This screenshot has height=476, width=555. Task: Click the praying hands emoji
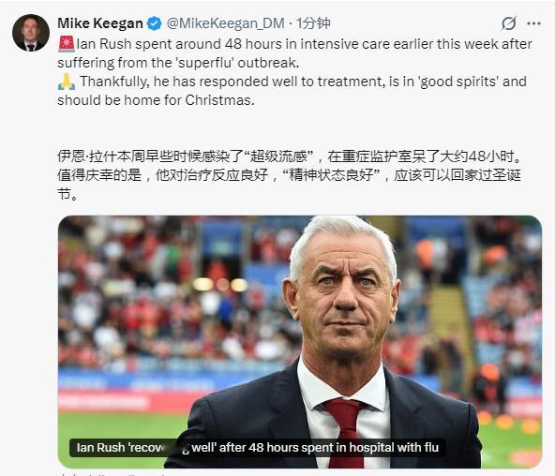coord(67,82)
